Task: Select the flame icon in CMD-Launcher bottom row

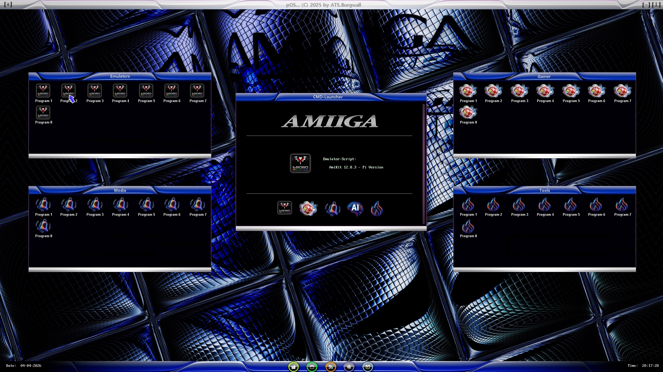Action: (377, 208)
